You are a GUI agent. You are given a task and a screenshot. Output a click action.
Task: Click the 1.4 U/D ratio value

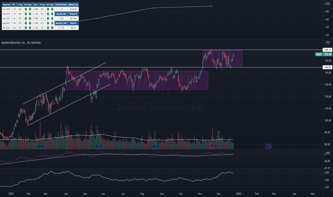pyautogui.click(x=61, y=9)
